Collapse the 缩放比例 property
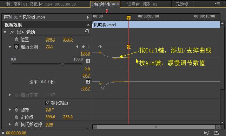Viewport: 226px width, 136px height. coord(10,47)
